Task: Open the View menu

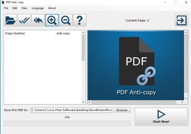Action: point(24,8)
